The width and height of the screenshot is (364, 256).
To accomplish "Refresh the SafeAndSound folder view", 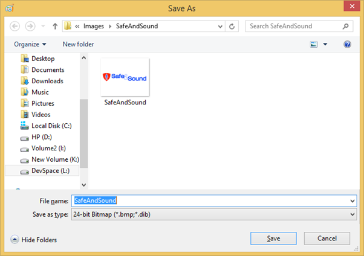I will click(232, 27).
